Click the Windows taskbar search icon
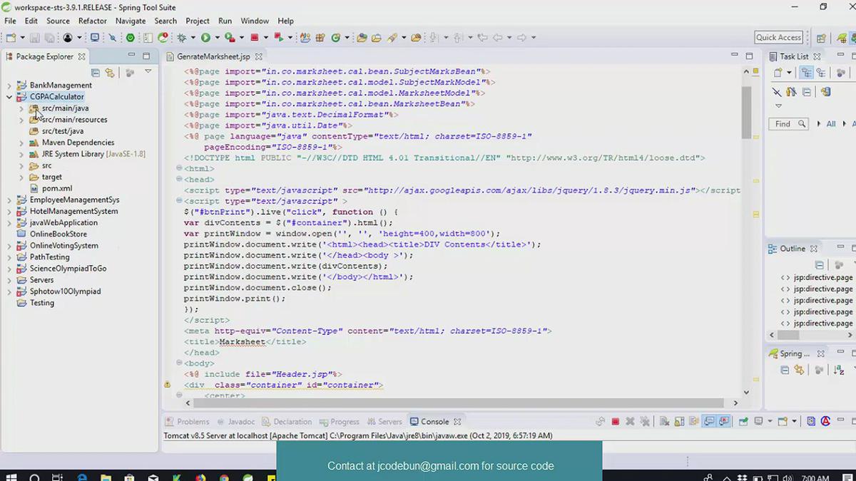Viewport: 856px width, 481px height. [x=34, y=477]
